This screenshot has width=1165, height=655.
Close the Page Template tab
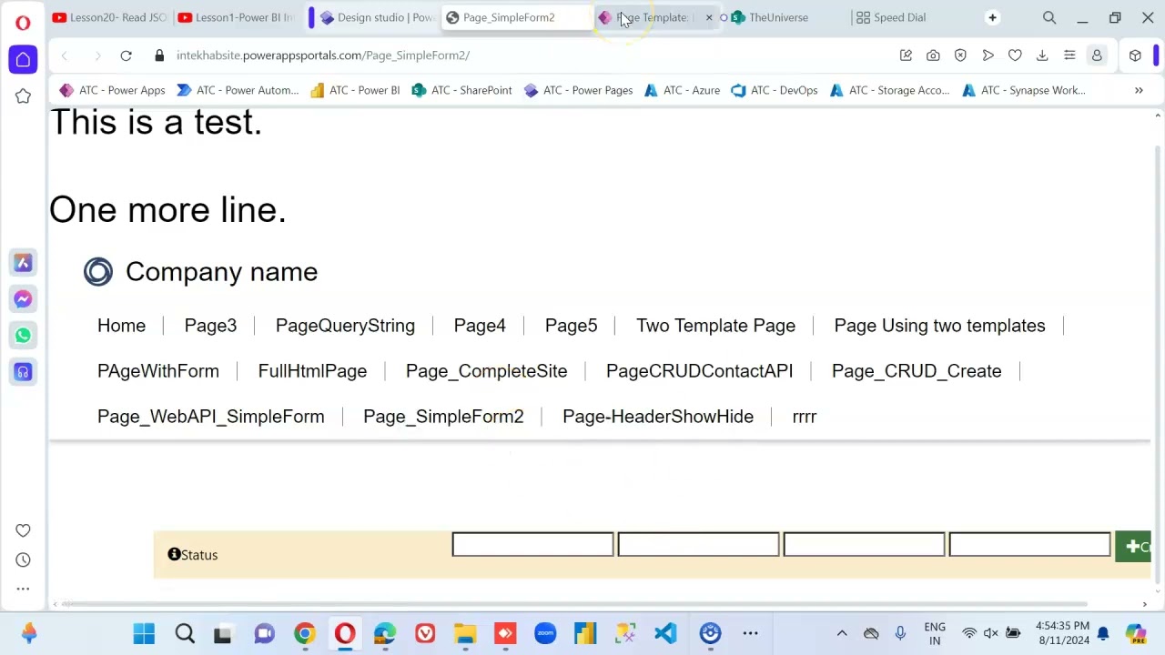(x=709, y=17)
